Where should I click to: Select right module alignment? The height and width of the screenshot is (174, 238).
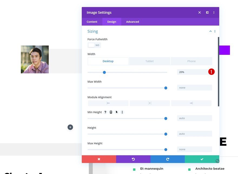click(x=191, y=103)
